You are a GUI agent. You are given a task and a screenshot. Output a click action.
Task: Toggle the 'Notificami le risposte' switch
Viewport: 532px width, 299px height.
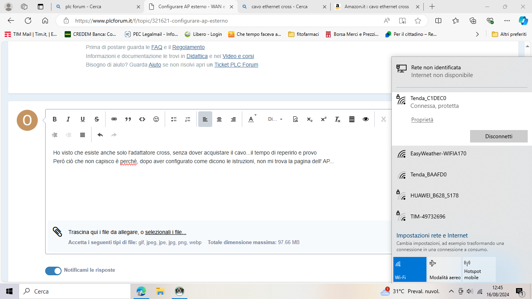point(53,271)
